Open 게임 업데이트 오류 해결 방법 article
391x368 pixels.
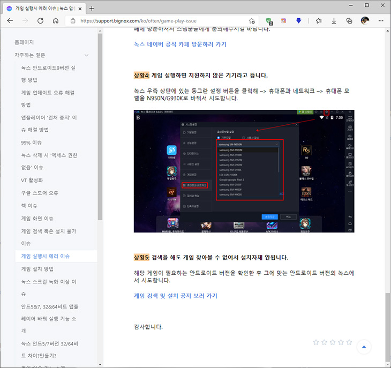[x=48, y=99]
